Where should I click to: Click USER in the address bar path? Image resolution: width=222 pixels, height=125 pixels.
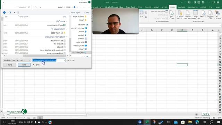68,7
